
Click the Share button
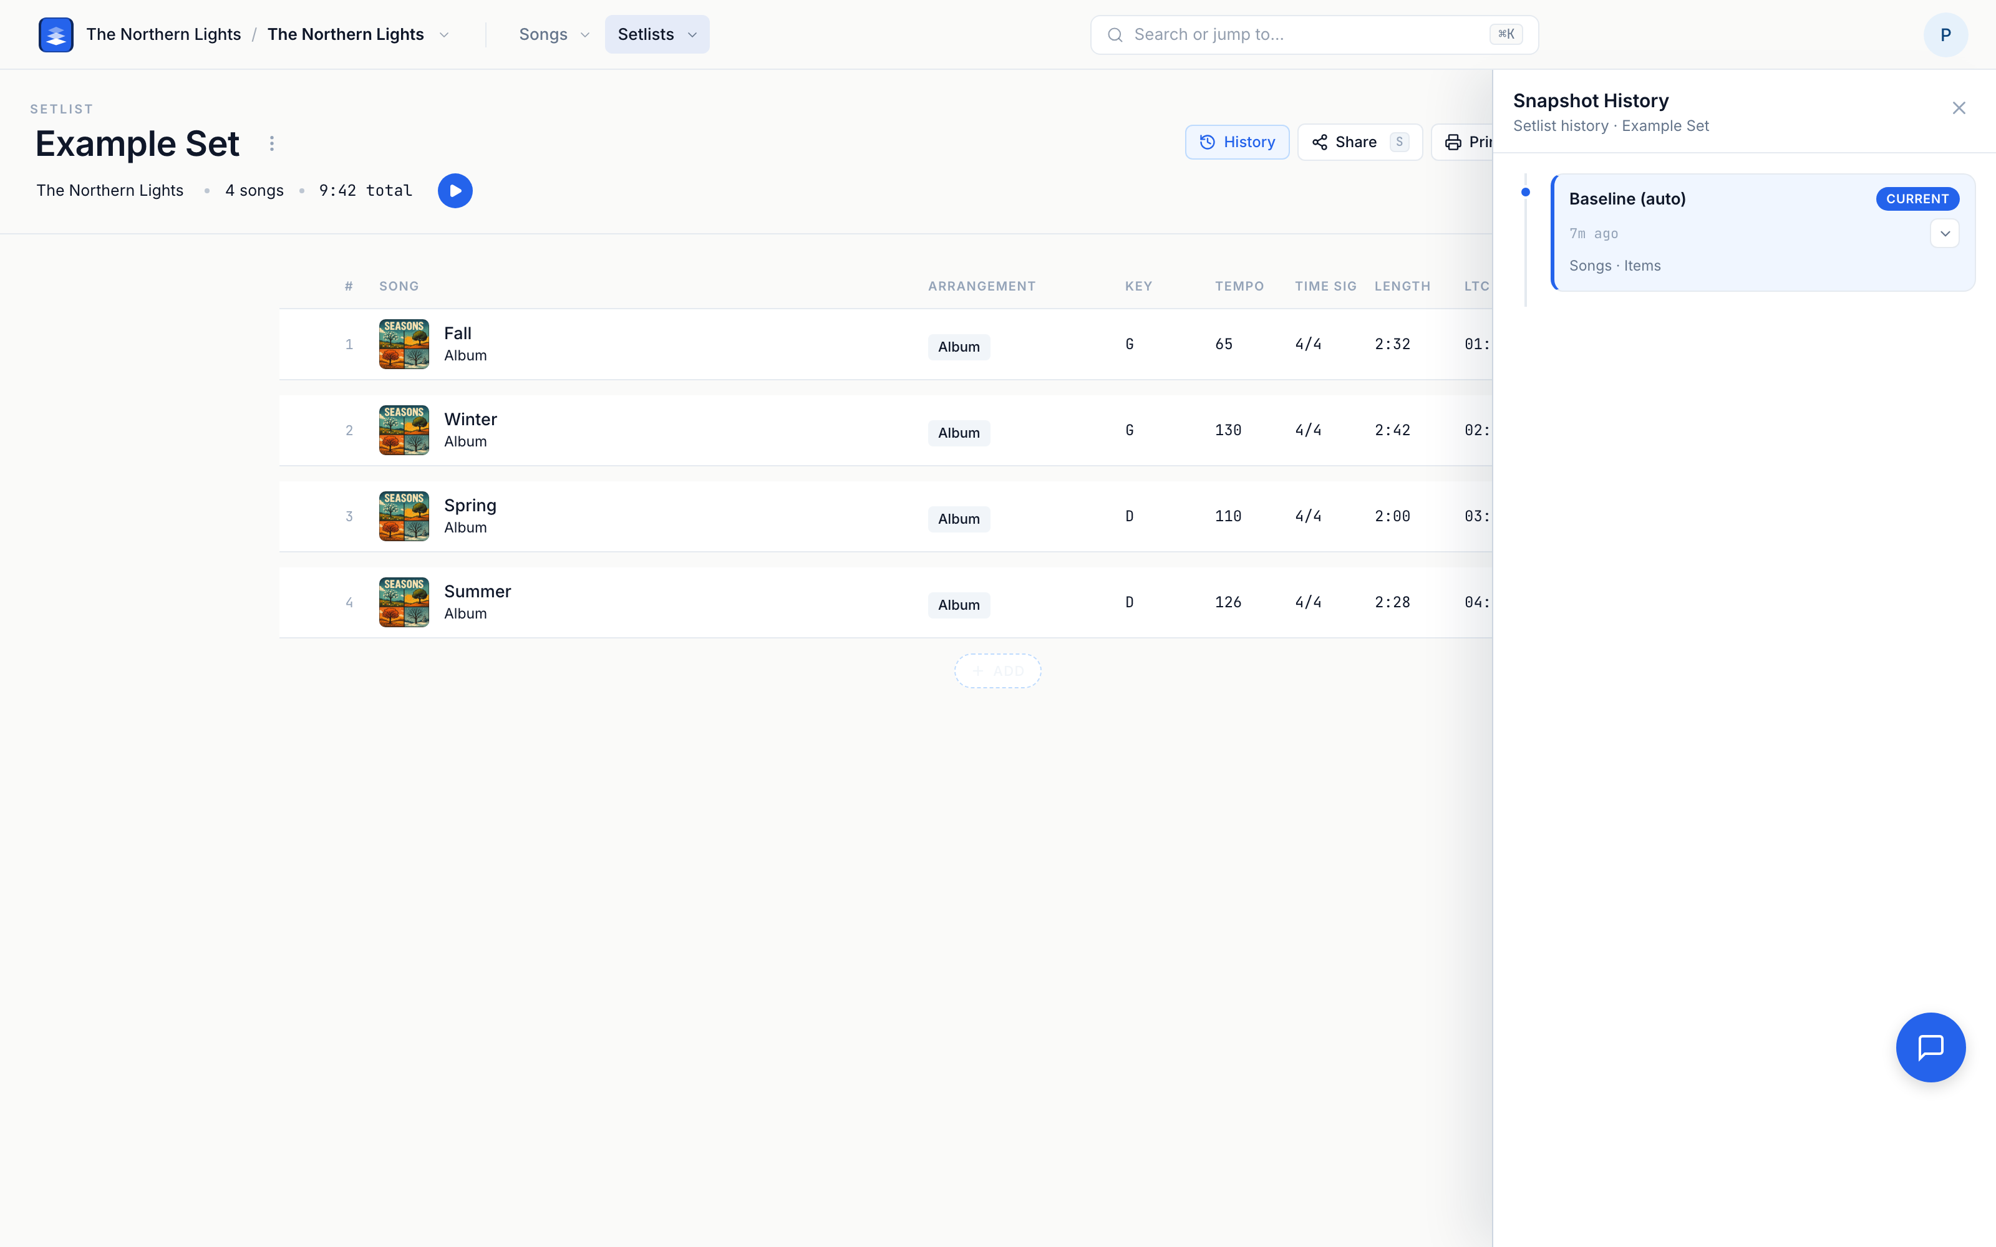tap(1359, 142)
